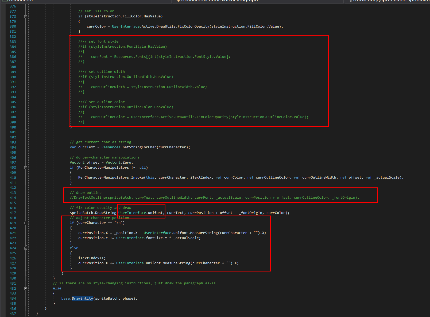The width and height of the screenshot is (430, 317).
Task: Click UserInterface.unifont reference on line 417
Action: pos(141,213)
